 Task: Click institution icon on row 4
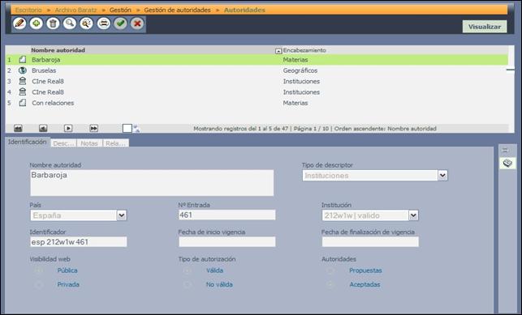point(22,92)
